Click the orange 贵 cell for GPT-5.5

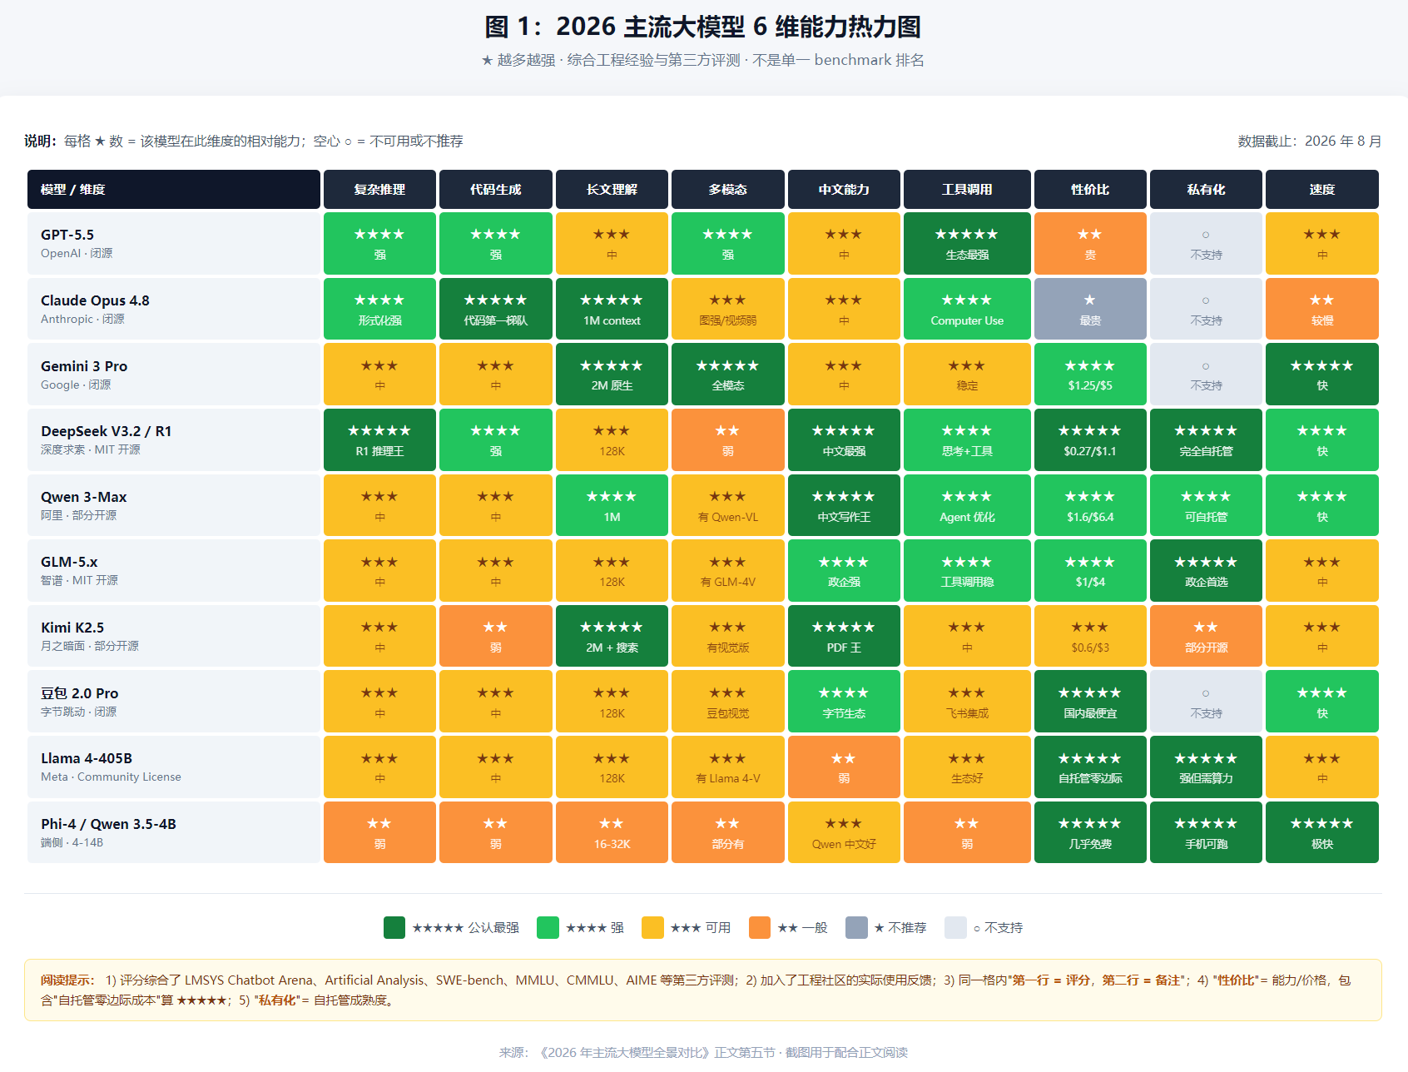[1090, 243]
